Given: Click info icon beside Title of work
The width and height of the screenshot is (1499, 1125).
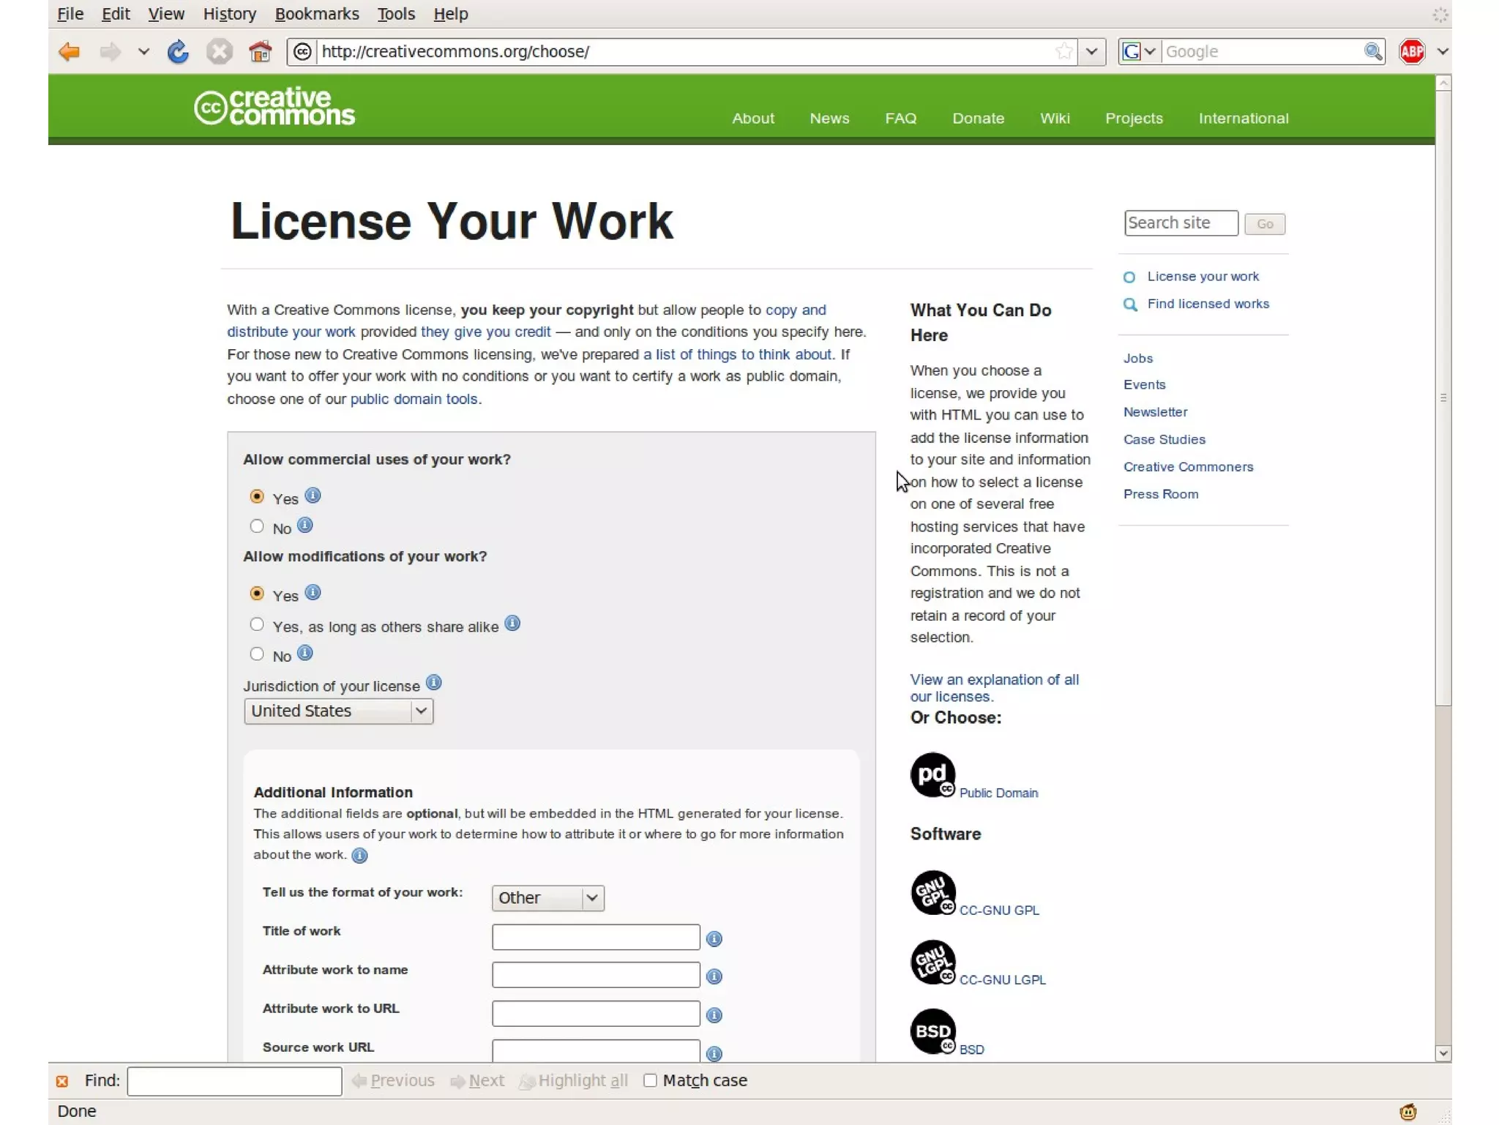Looking at the screenshot, I should [714, 939].
